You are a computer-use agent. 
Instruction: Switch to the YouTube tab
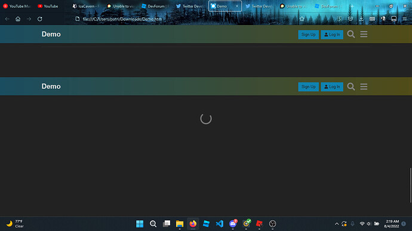[51, 6]
